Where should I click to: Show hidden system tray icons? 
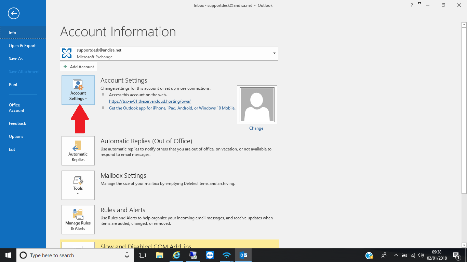(396, 255)
